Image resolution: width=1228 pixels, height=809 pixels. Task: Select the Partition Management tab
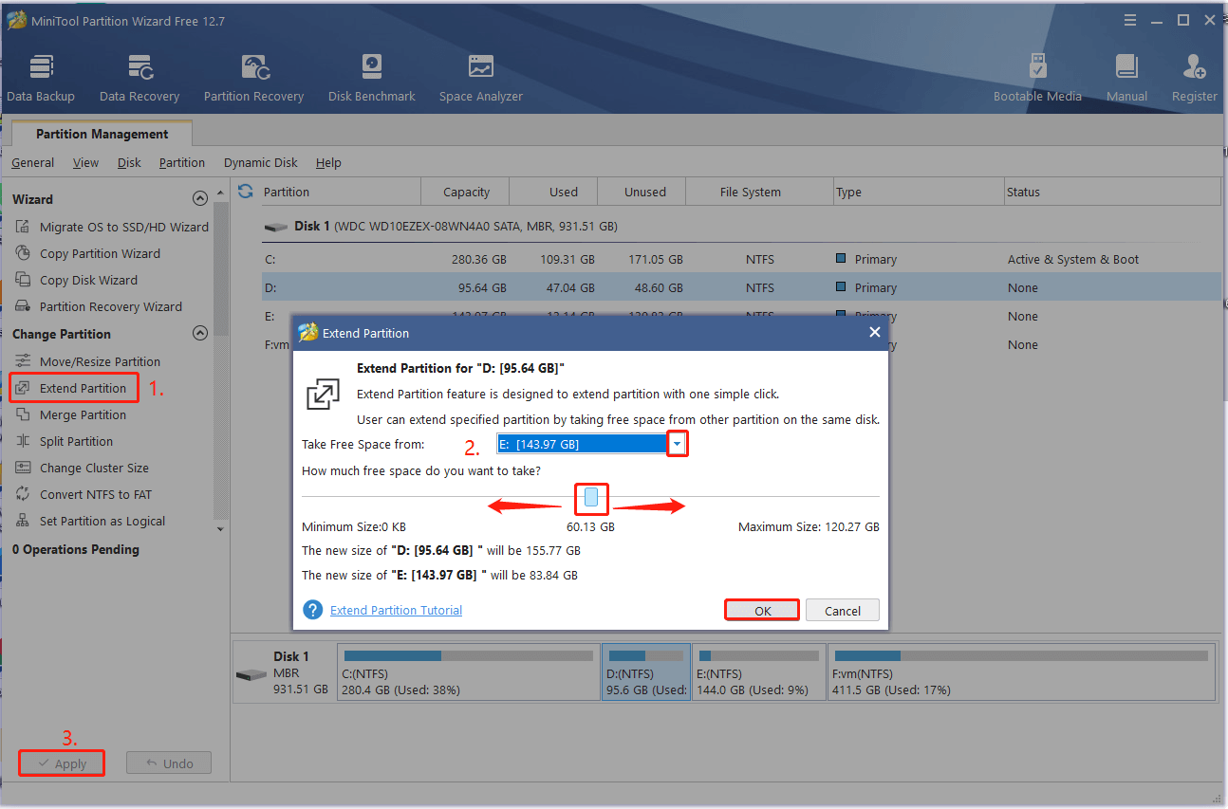tap(102, 134)
